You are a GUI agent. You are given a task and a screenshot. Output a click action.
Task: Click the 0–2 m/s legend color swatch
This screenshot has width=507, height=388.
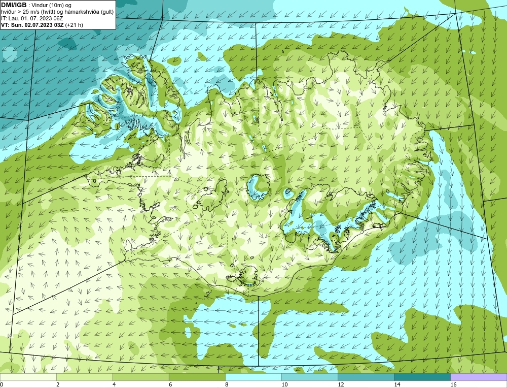pos(28,377)
